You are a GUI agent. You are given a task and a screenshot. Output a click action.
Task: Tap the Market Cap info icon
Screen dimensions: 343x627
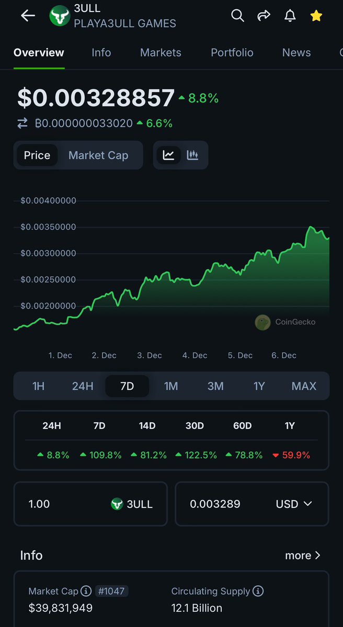86,591
